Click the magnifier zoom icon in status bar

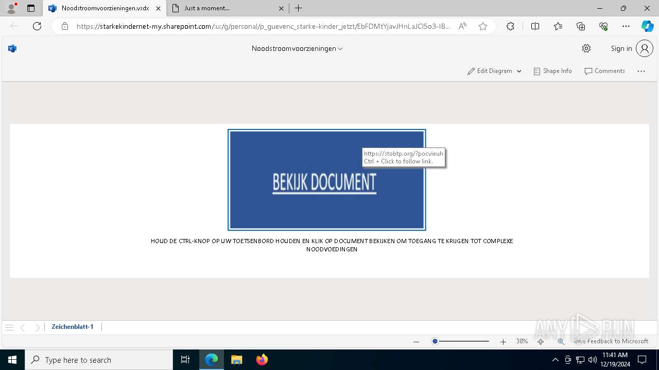tap(561, 341)
